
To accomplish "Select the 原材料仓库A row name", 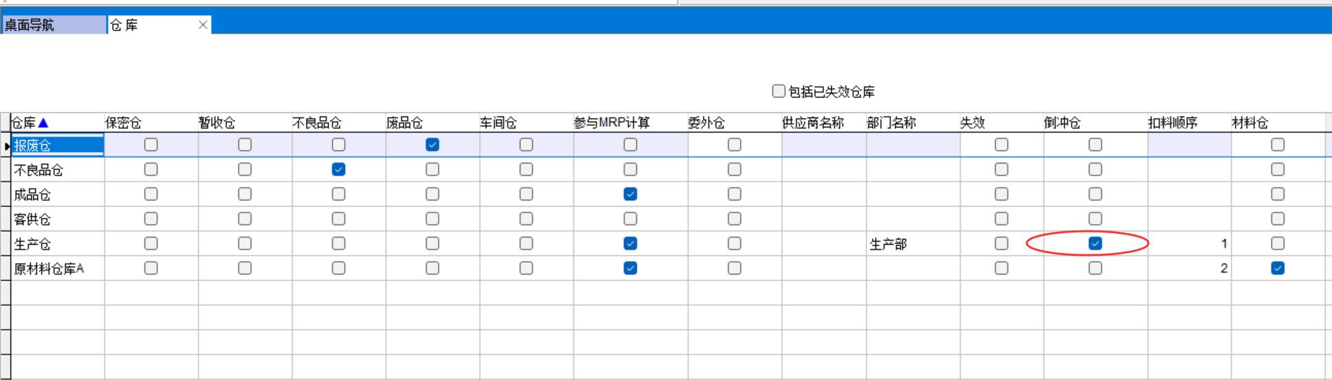I will click(x=49, y=269).
